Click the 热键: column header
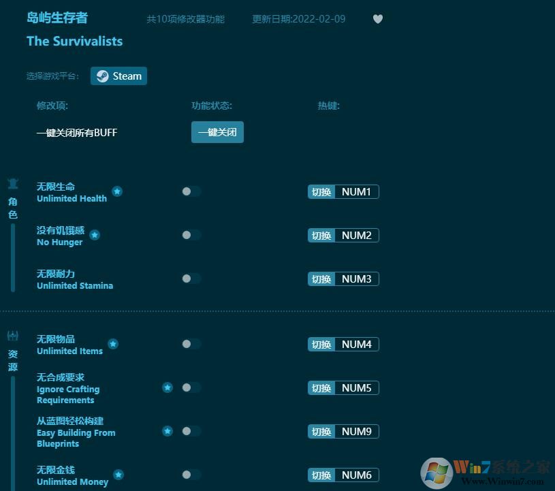The image size is (555, 491). tap(328, 106)
